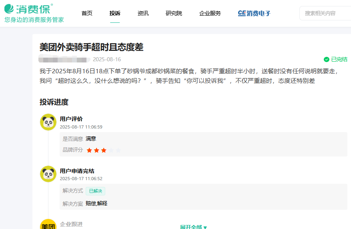
Task: Click the 企业跟进 entry title
Action: point(71,224)
